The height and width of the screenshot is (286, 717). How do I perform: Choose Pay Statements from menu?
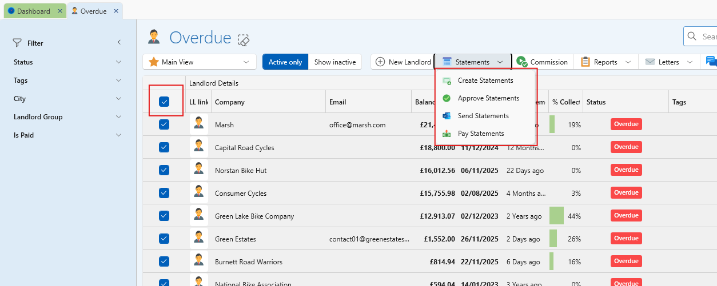coord(485,134)
